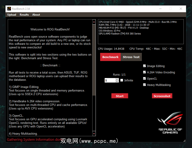Click the window resize grip in corner
192x148 pixels.
click(x=185, y=141)
